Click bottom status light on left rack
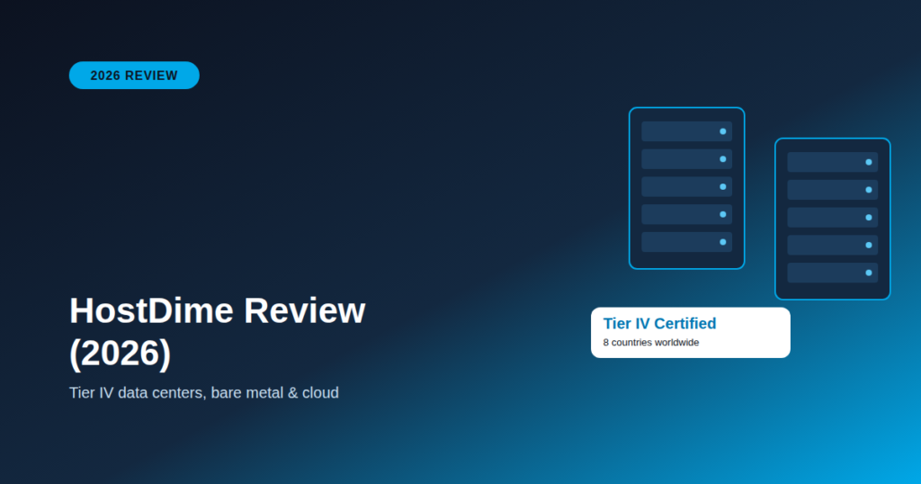This screenshot has height=484, width=921. click(723, 242)
